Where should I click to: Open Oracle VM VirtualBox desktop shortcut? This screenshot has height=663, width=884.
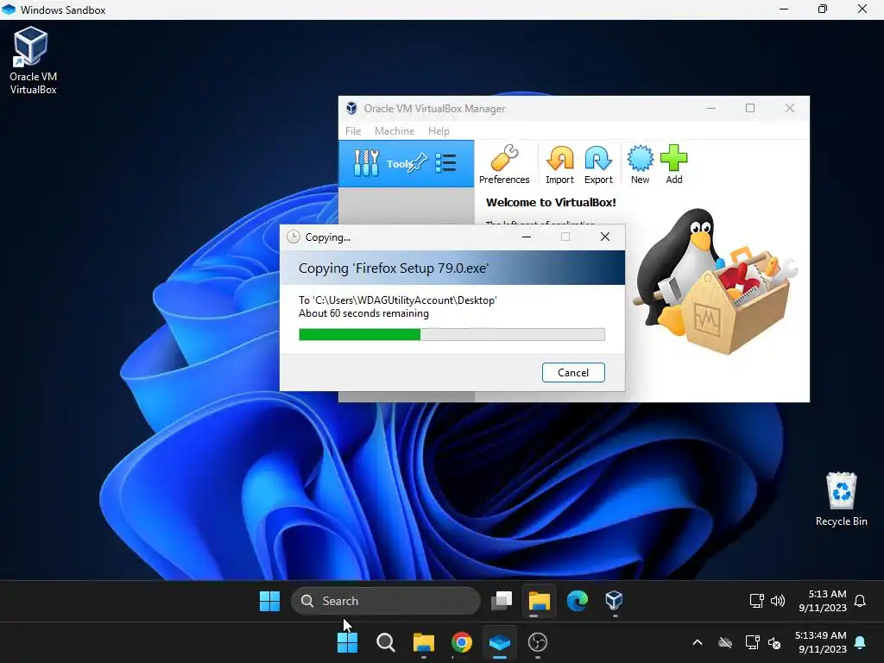(33, 61)
